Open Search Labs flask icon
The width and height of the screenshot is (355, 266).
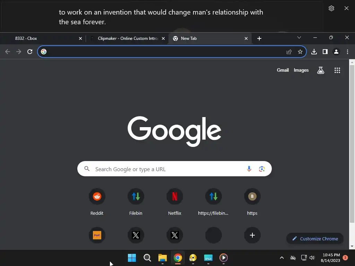(321, 70)
